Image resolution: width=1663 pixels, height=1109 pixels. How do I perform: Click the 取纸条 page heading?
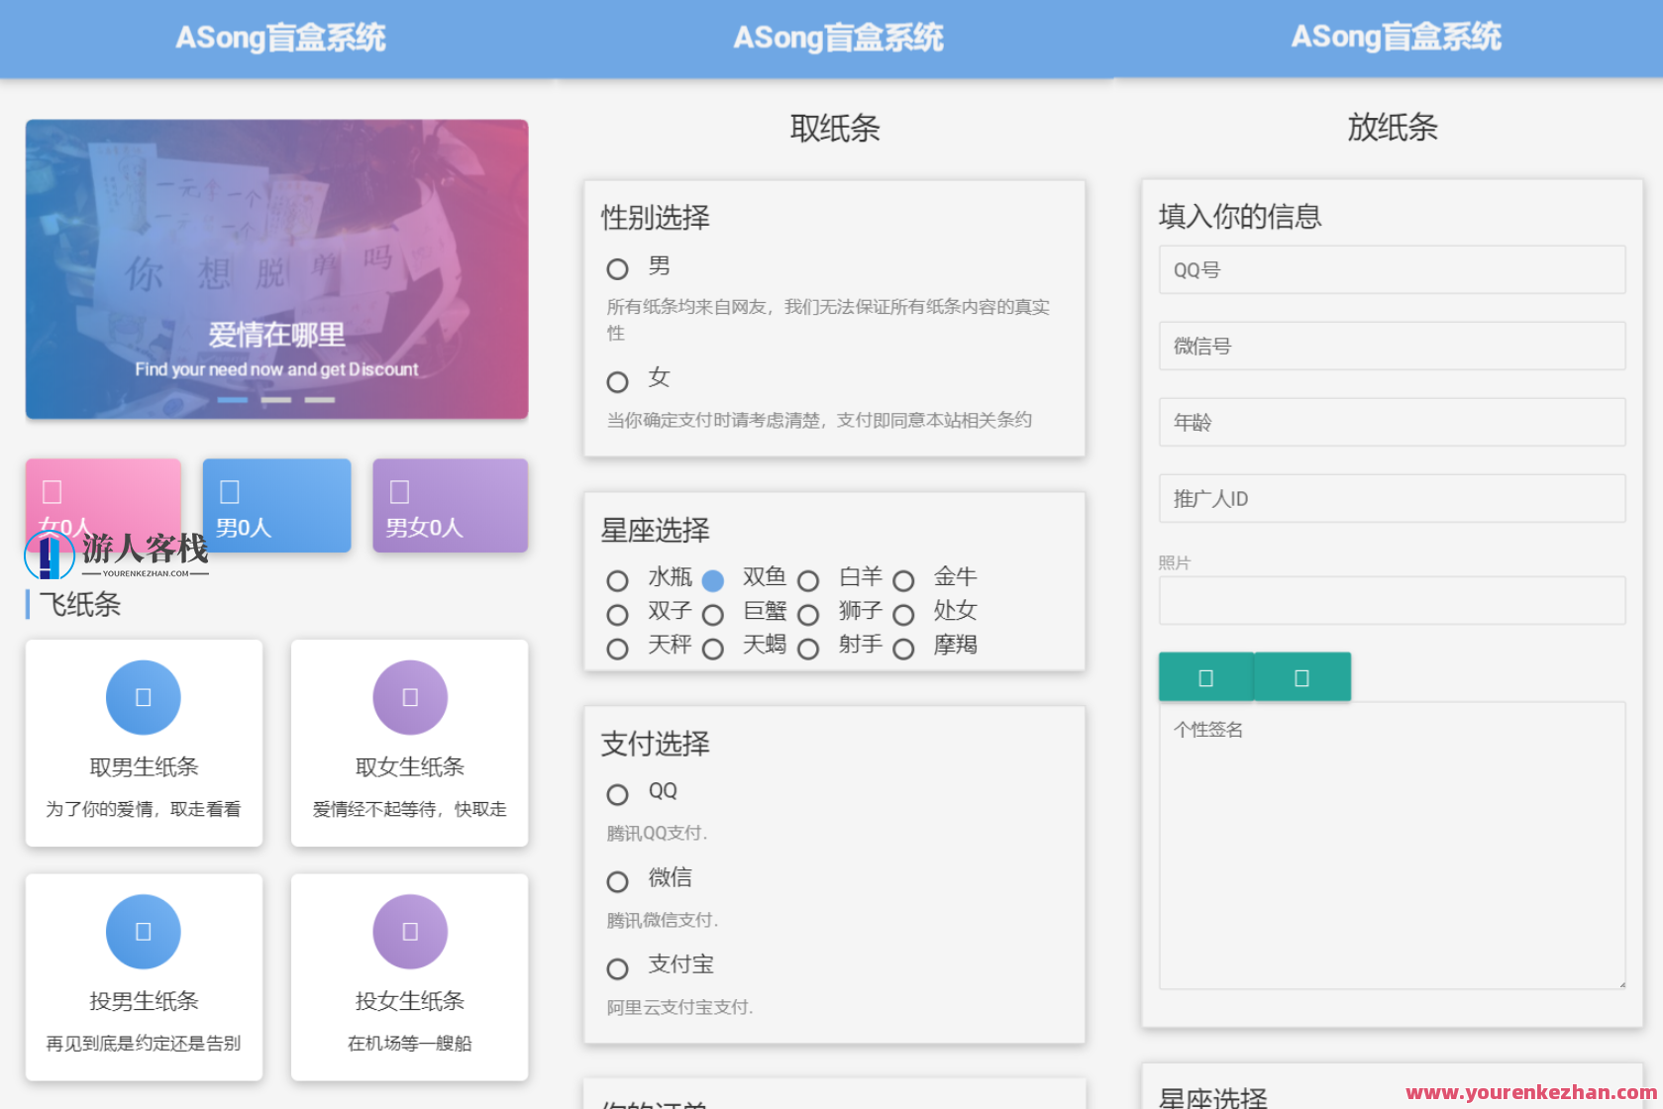[x=836, y=129]
